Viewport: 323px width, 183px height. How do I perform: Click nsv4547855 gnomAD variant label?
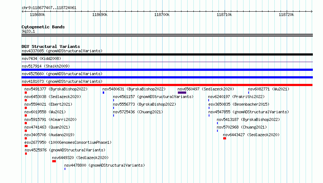pyautogui.click(x=249, y=112)
